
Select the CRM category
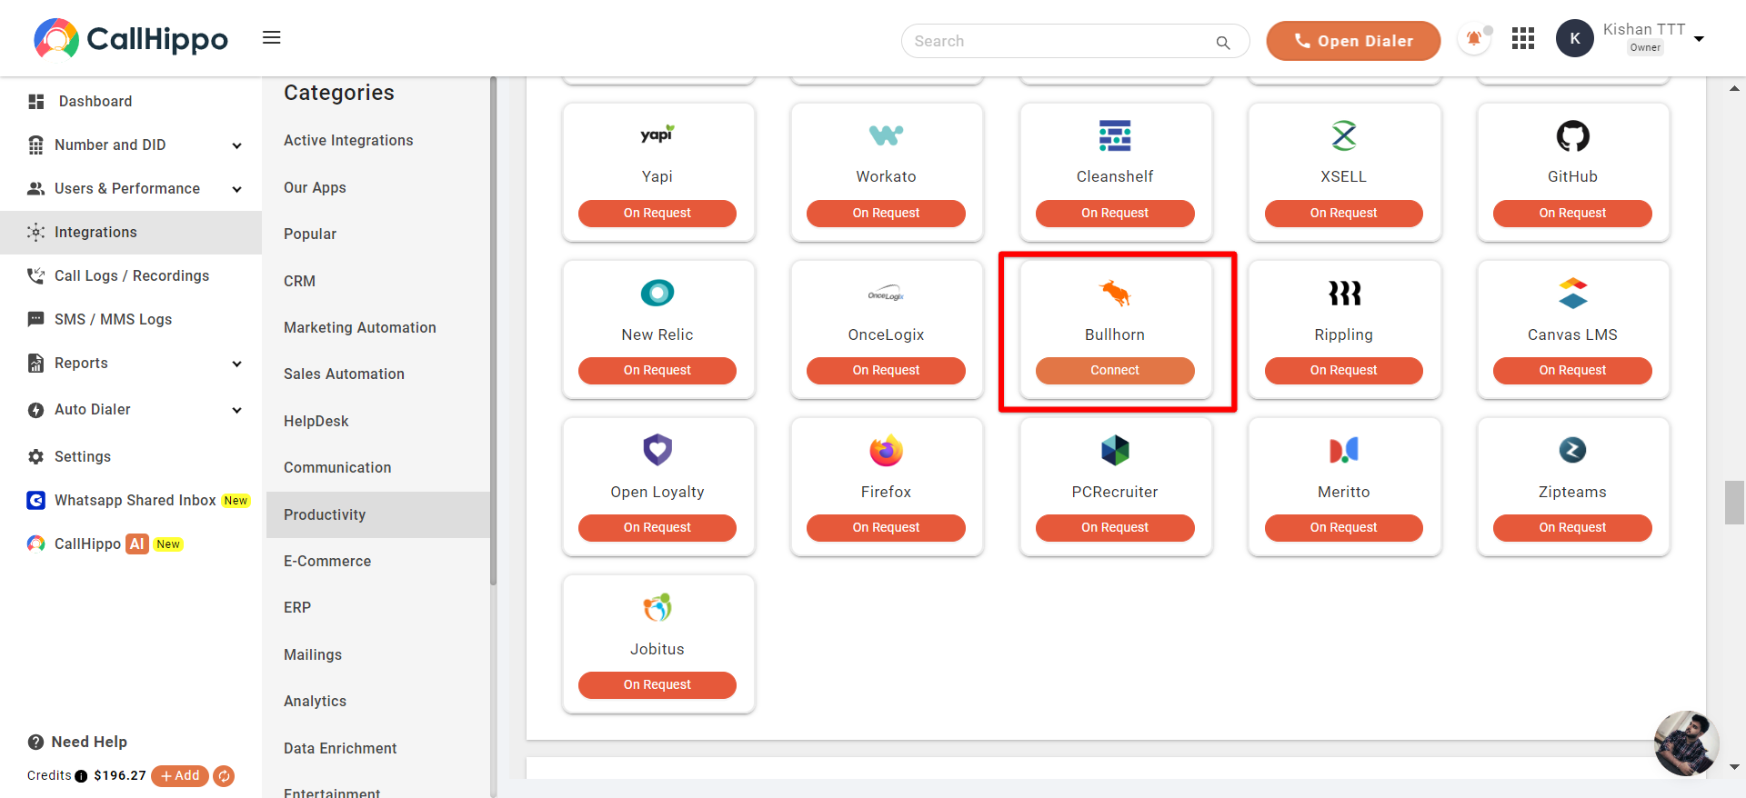[299, 282]
